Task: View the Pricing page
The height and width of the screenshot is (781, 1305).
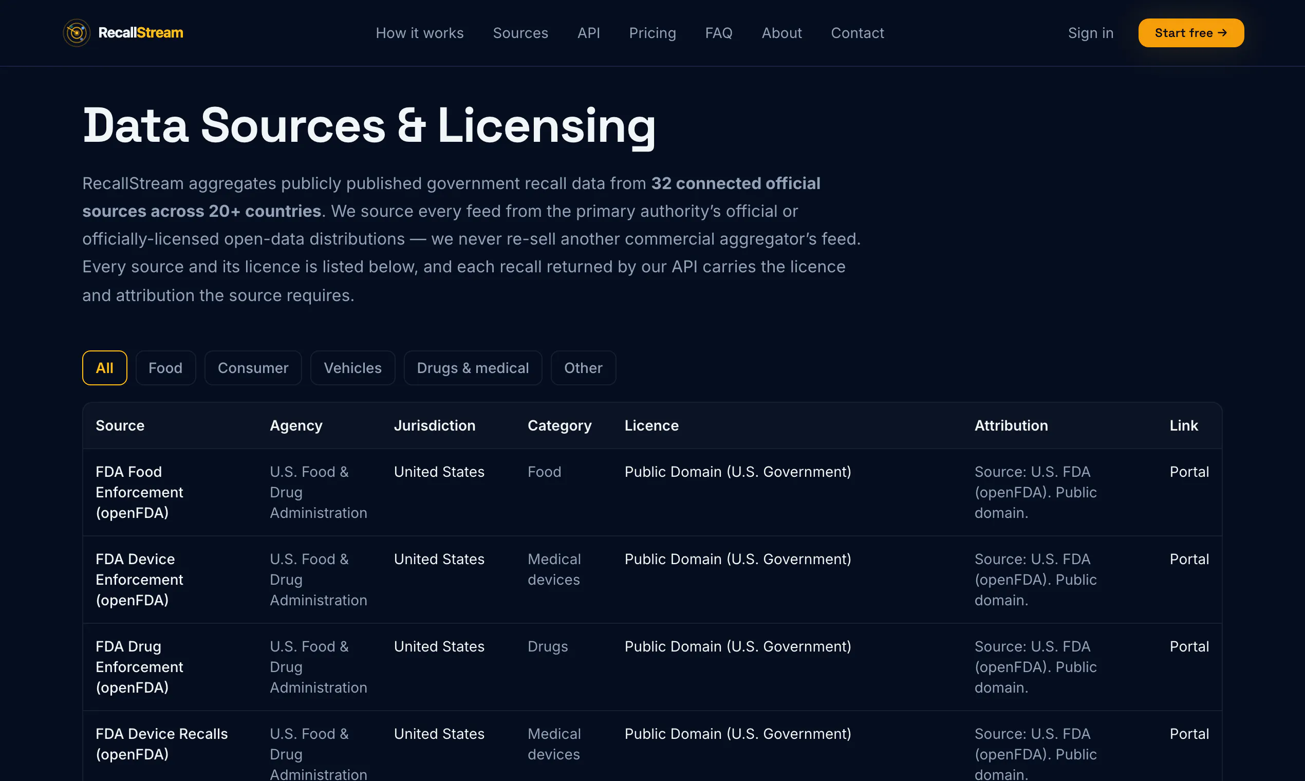Action: (x=652, y=33)
